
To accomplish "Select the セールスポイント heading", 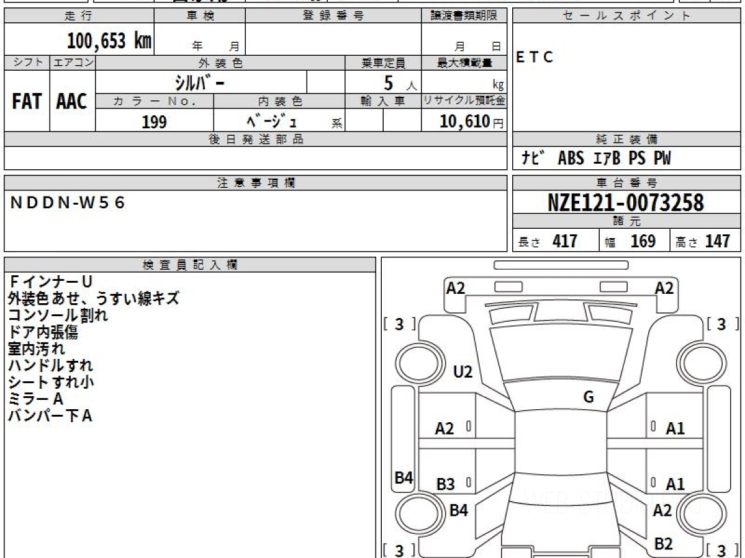I will click(626, 16).
